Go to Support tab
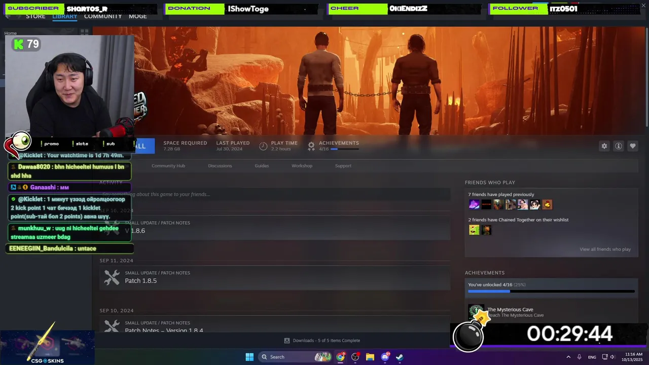The image size is (649, 365). pos(343,166)
